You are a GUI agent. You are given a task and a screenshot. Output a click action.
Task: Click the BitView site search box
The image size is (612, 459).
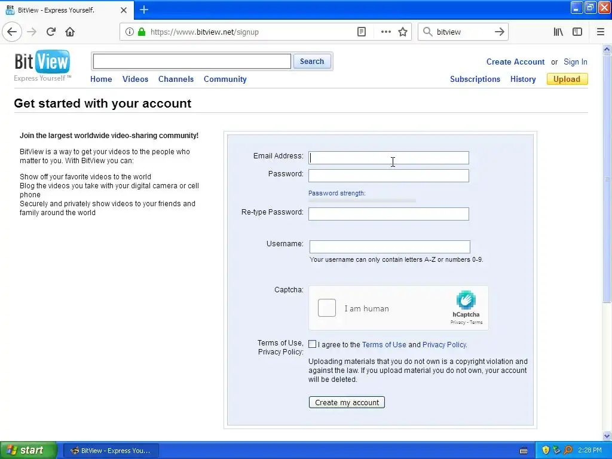coord(192,62)
